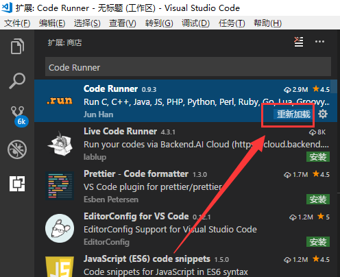Image resolution: width=340 pixels, height=277 pixels.
Task: Click the EditorConfig mouse logo
Action: point(60,228)
